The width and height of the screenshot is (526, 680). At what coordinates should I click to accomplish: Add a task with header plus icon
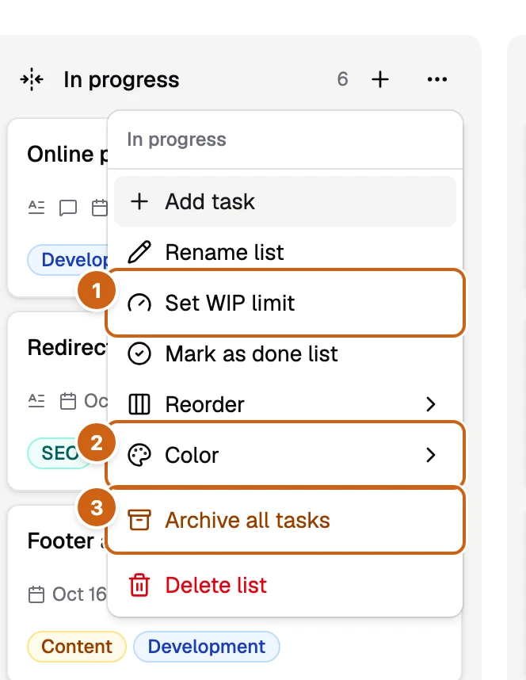[x=380, y=79]
